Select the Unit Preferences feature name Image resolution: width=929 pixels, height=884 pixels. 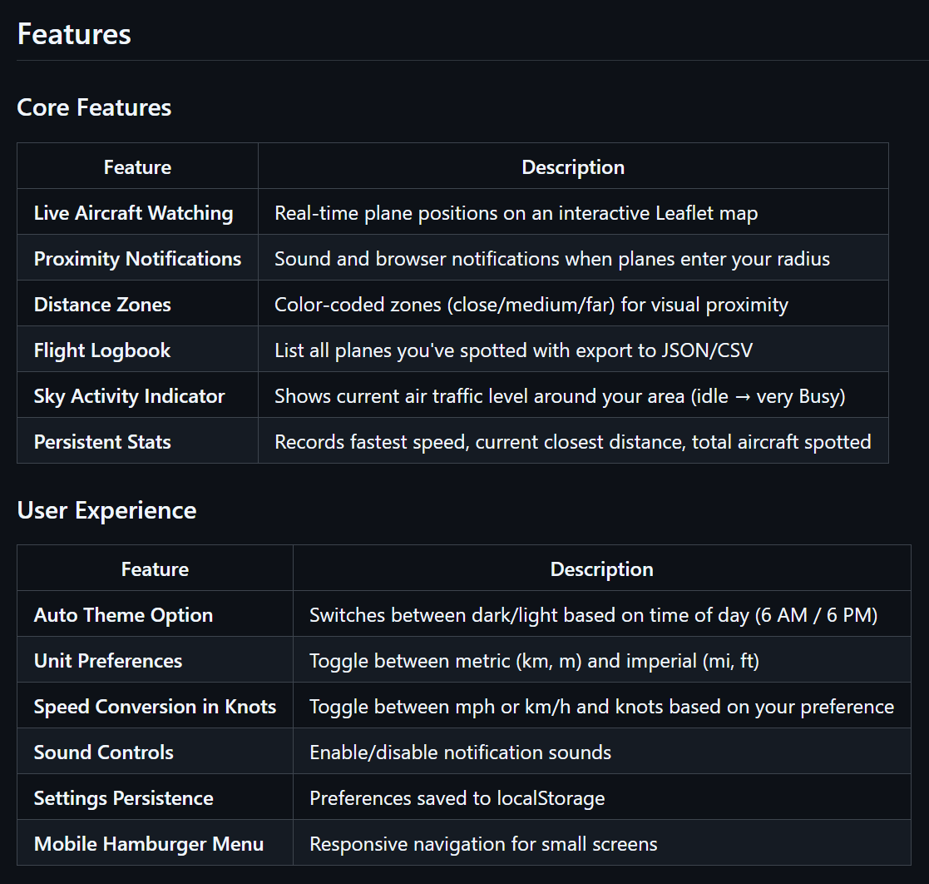[x=108, y=661]
